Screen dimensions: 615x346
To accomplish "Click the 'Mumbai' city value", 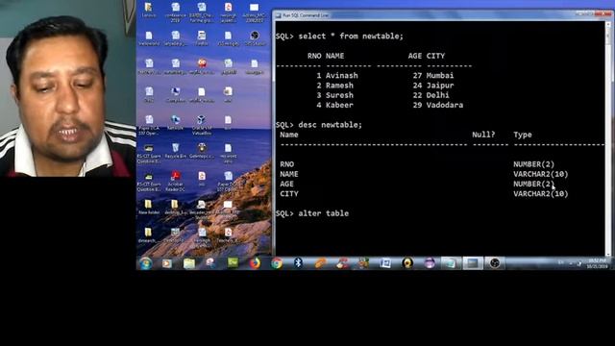I will pyautogui.click(x=440, y=75).
